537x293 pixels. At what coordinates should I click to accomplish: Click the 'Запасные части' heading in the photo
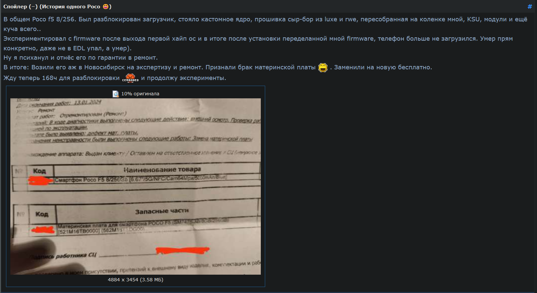(162, 211)
